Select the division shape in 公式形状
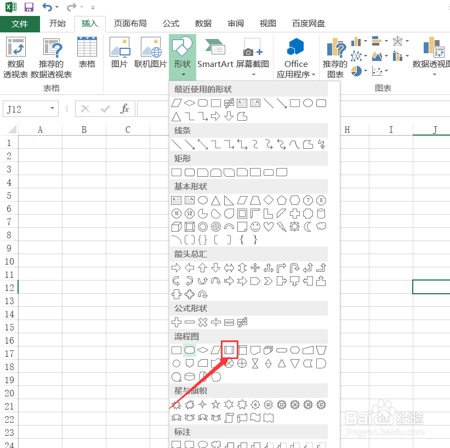 tap(216, 322)
